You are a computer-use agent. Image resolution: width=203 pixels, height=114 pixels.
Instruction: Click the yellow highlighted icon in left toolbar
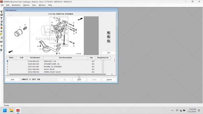point(2,35)
